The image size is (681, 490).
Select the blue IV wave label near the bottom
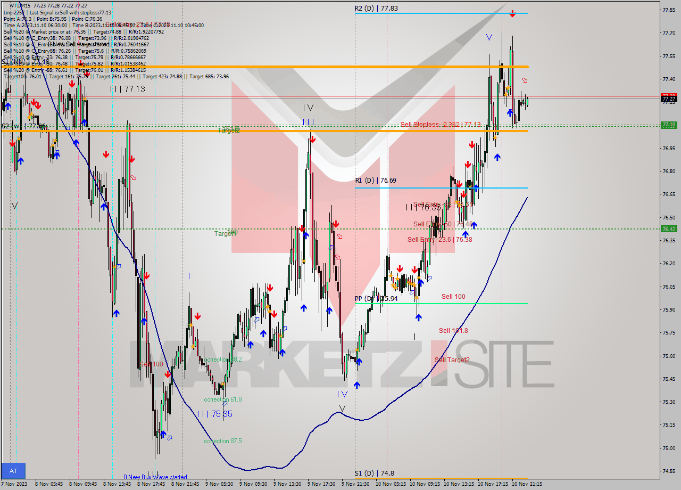(342, 394)
